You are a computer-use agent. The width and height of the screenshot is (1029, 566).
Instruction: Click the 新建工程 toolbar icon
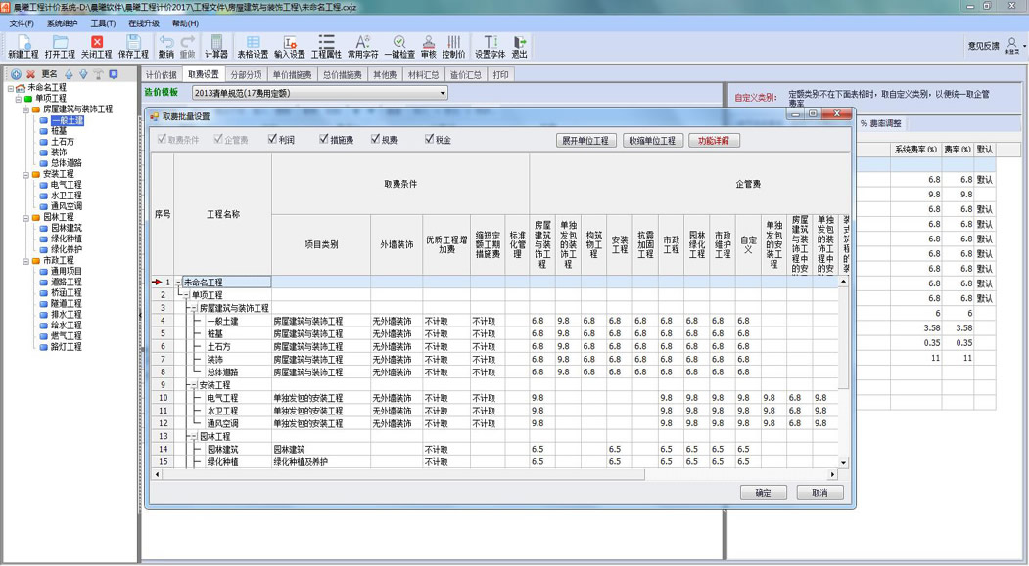click(x=23, y=43)
